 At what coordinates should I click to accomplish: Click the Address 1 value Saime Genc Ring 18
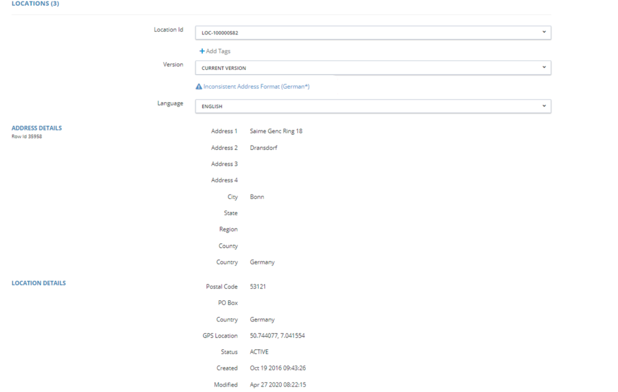click(276, 131)
